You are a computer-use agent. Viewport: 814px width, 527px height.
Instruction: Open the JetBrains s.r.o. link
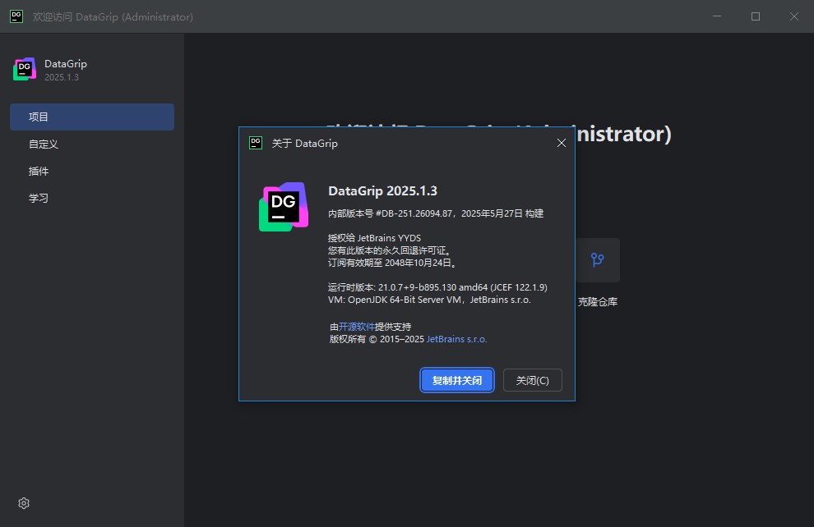click(456, 339)
